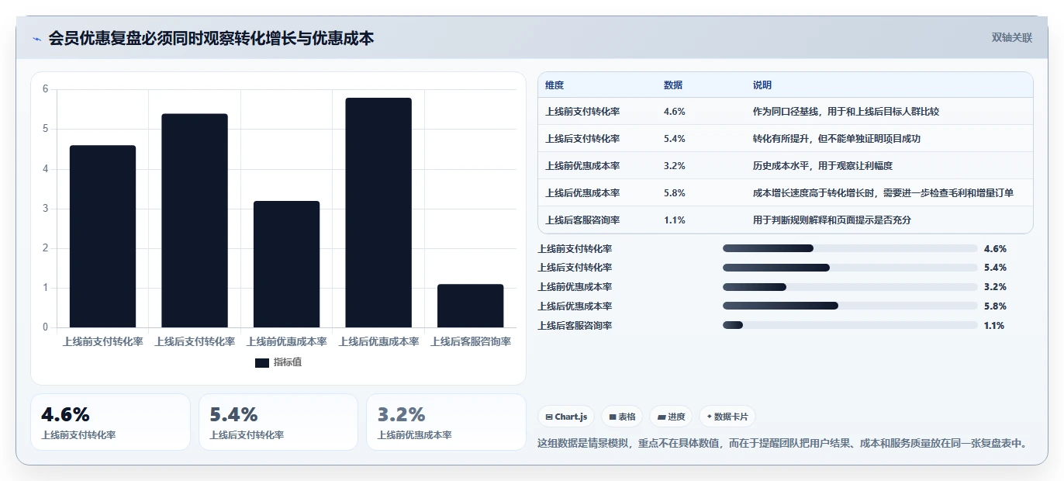Screen dimensions: 1064x481
Task: Click the 5.8% value in the table
Action: pos(675,192)
